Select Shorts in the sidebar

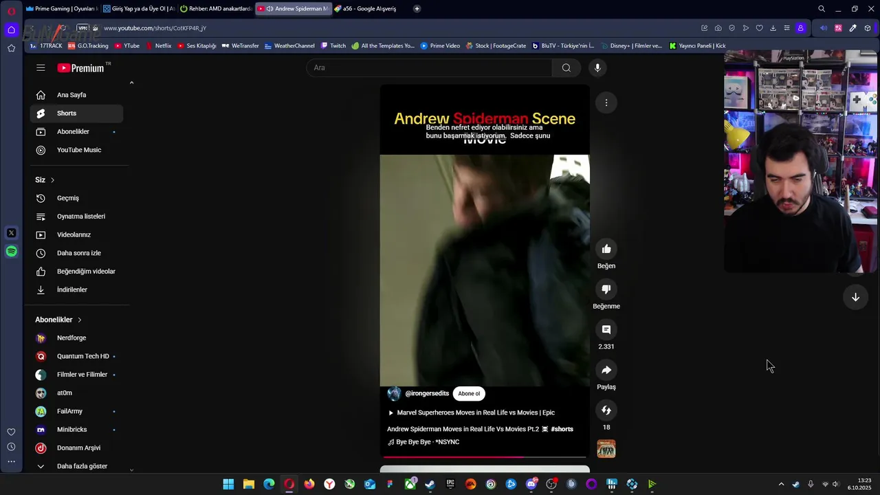point(76,113)
